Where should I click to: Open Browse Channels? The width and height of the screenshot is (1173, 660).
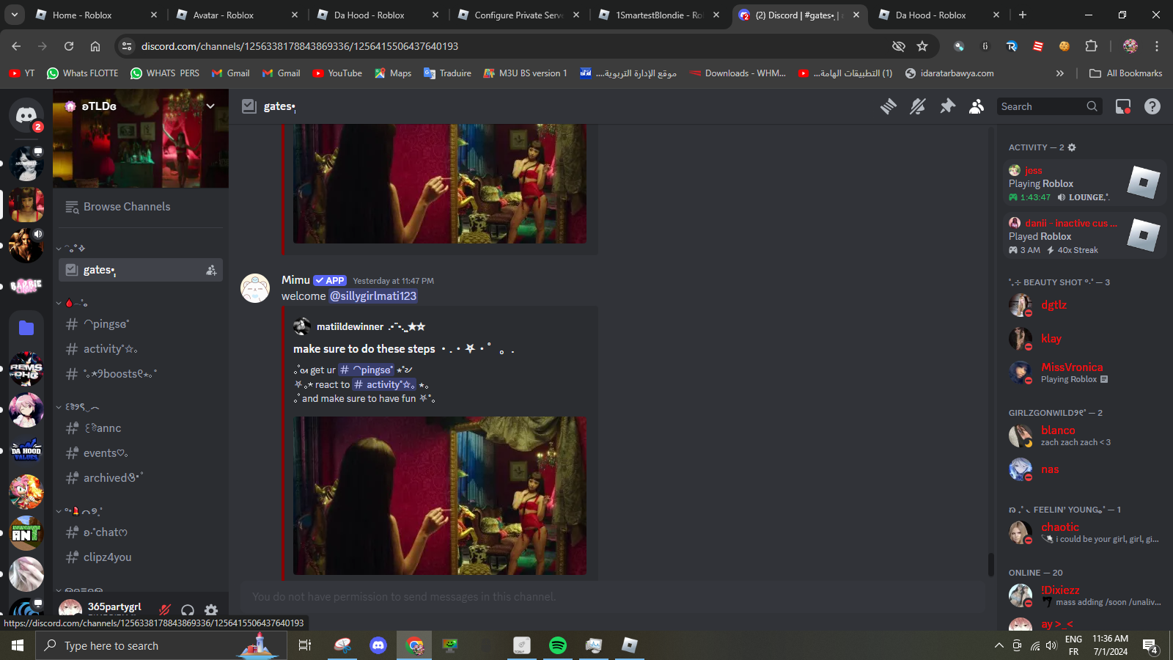tap(141, 207)
